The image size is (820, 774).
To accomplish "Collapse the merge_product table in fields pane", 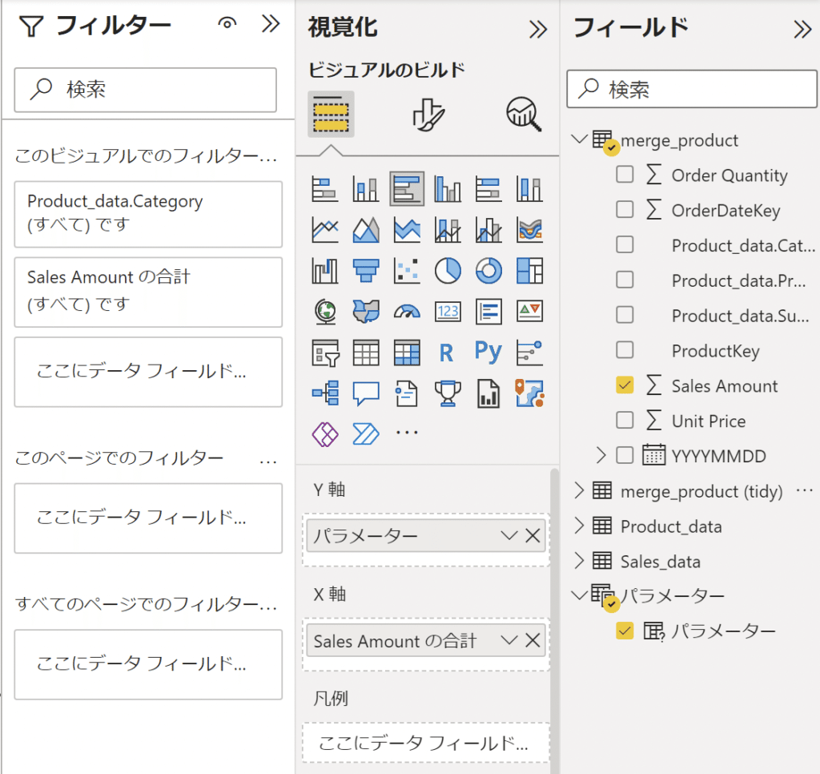I will tap(578, 140).
